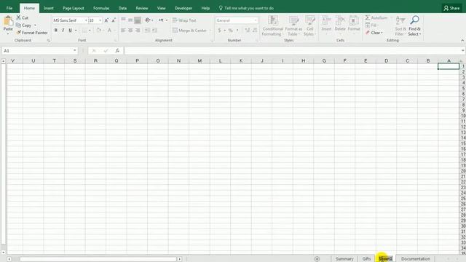This screenshot has width=466, height=262.
Task: Switch to the Page Layout tab
Action: [x=74, y=8]
